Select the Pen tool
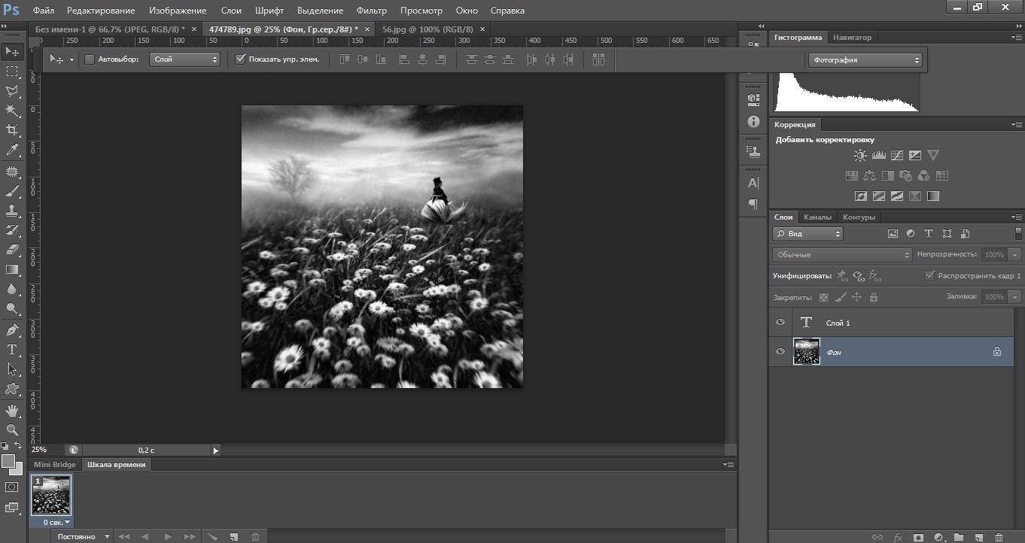Image resolution: width=1025 pixels, height=543 pixels. point(12,330)
